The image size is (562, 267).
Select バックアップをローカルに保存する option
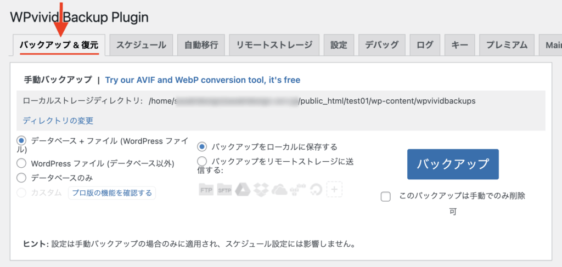click(x=202, y=146)
